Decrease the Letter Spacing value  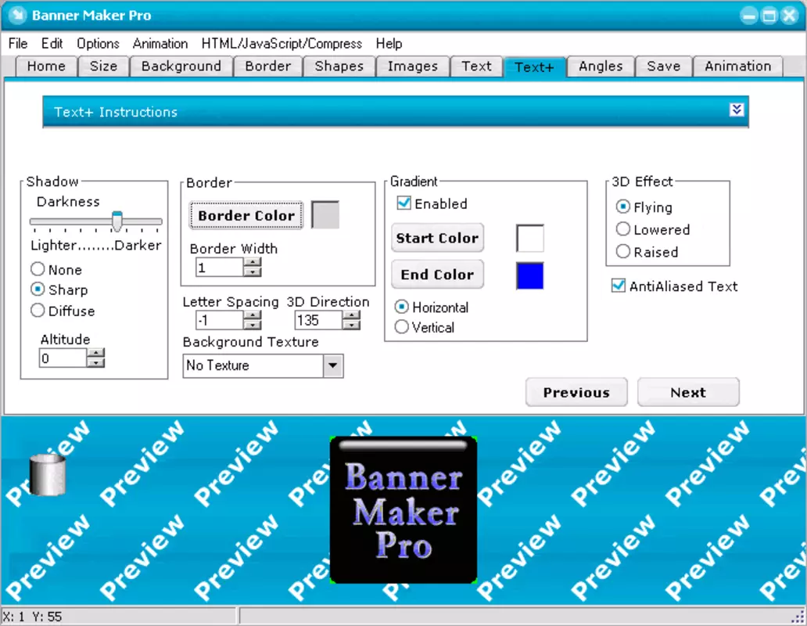pyautogui.click(x=252, y=325)
